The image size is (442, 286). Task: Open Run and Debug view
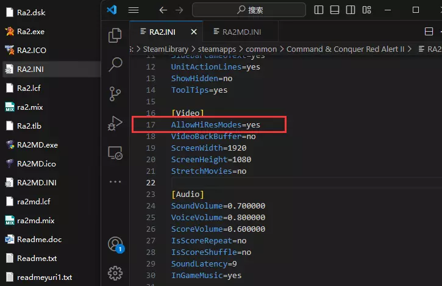pos(115,123)
